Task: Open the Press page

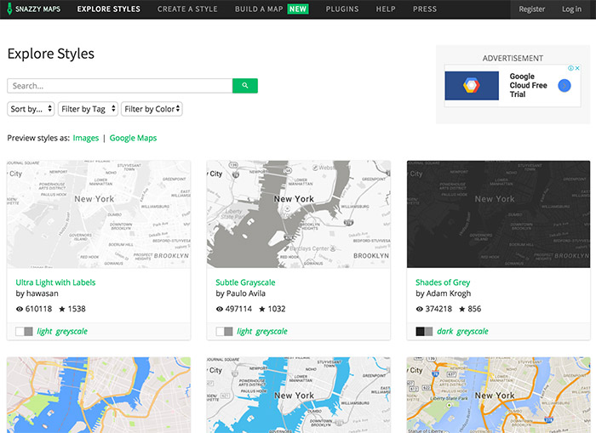Action: 425,9
